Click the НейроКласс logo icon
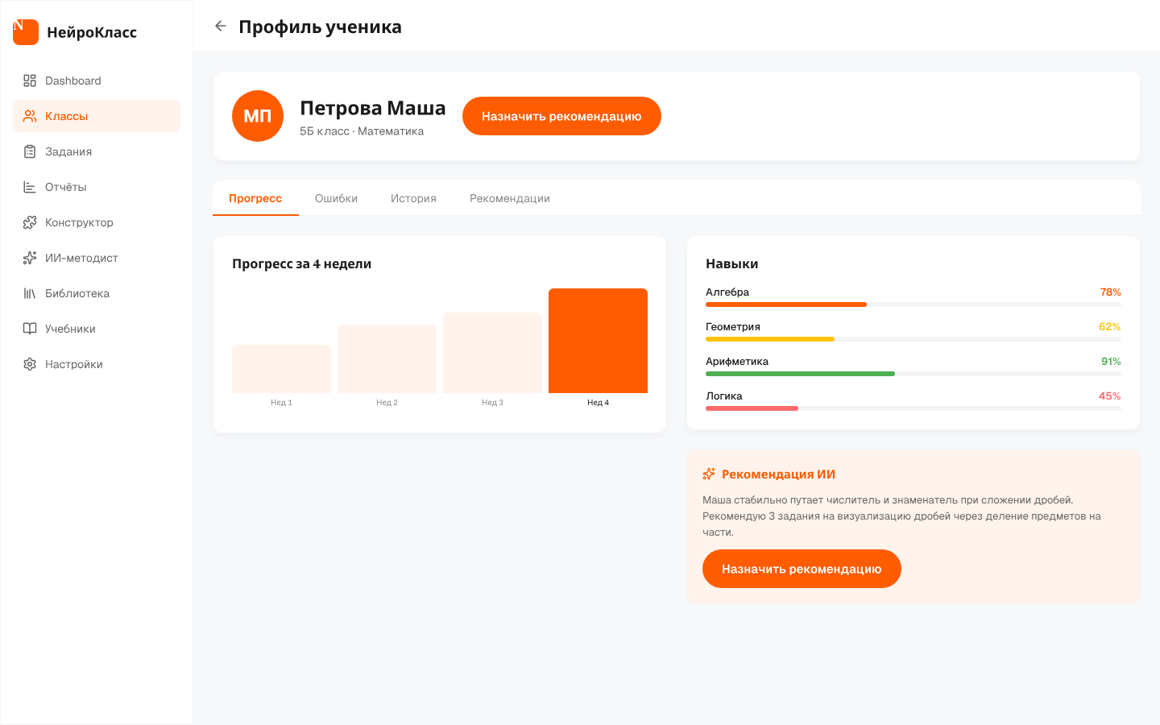This screenshot has height=725, width=1160. (26, 32)
